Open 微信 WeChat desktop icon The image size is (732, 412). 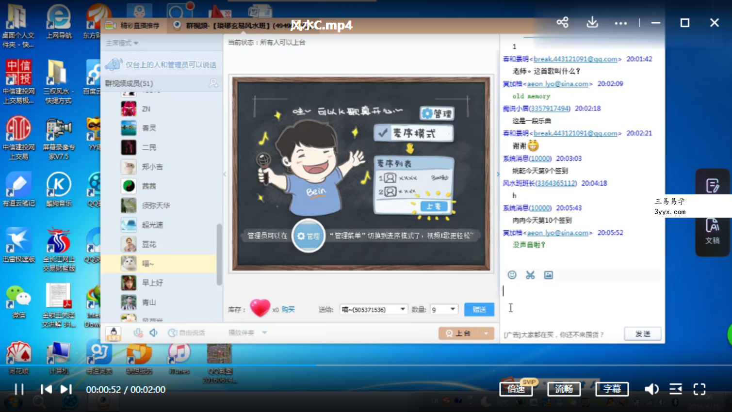click(x=19, y=301)
